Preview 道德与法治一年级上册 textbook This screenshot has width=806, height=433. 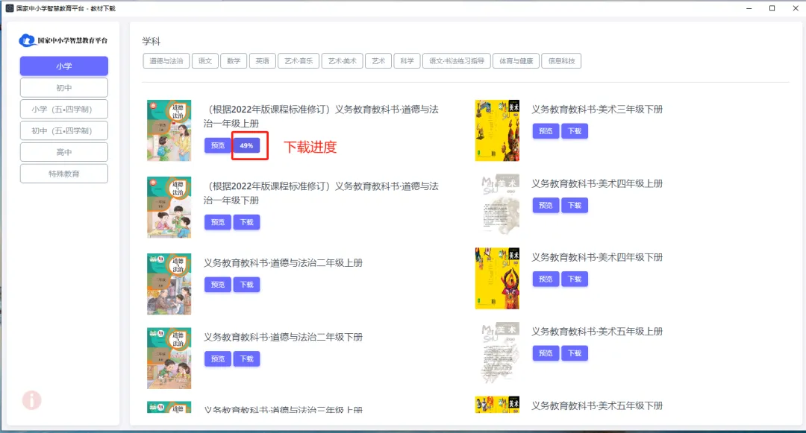point(217,146)
